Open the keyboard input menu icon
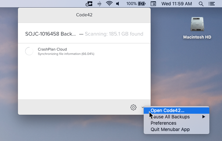 (153, 4)
